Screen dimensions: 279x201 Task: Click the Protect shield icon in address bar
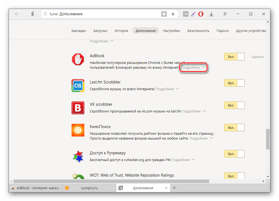click(164, 14)
